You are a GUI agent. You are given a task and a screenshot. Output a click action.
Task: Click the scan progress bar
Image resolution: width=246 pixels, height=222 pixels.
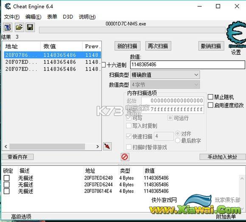pyautogui.click(x=132, y=30)
